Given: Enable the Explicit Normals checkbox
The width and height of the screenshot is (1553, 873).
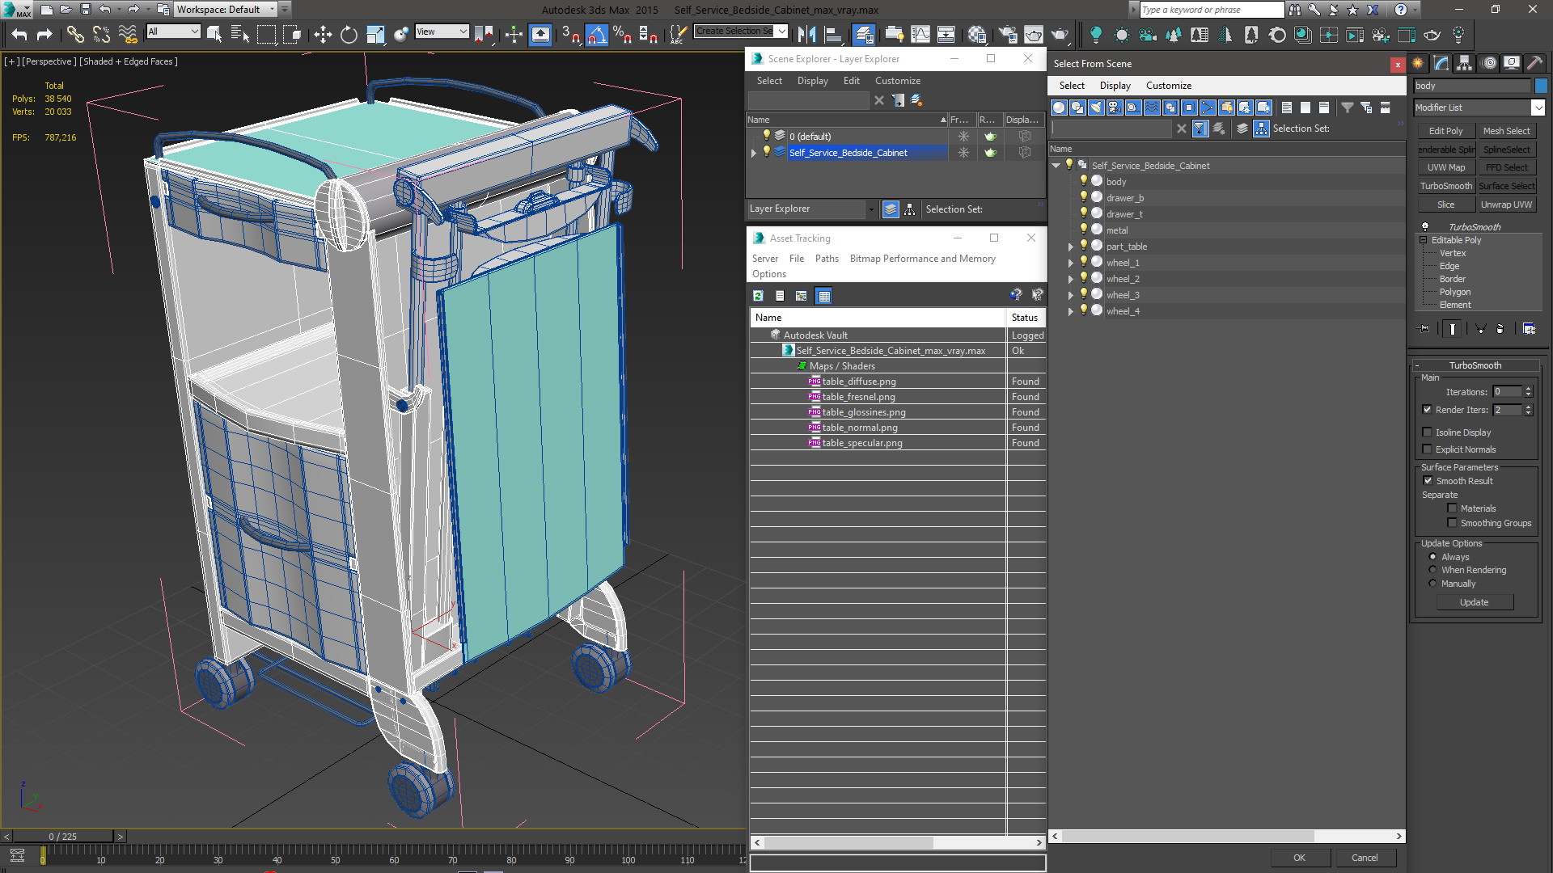Looking at the screenshot, I should pyautogui.click(x=1427, y=449).
